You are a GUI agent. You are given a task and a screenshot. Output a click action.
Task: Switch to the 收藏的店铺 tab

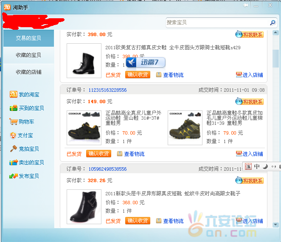(28, 72)
